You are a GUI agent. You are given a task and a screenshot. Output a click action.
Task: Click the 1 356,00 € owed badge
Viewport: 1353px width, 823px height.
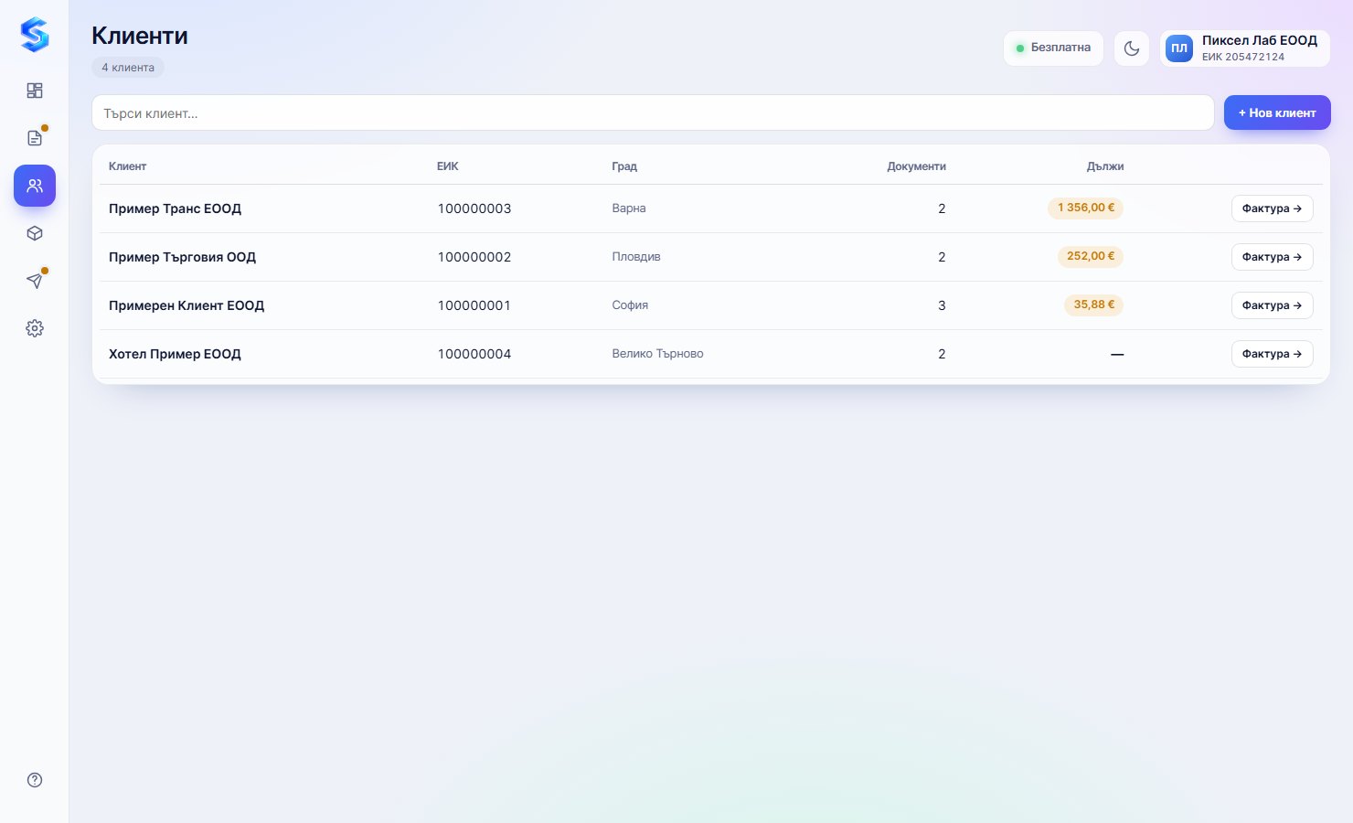pyautogui.click(x=1086, y=208)
